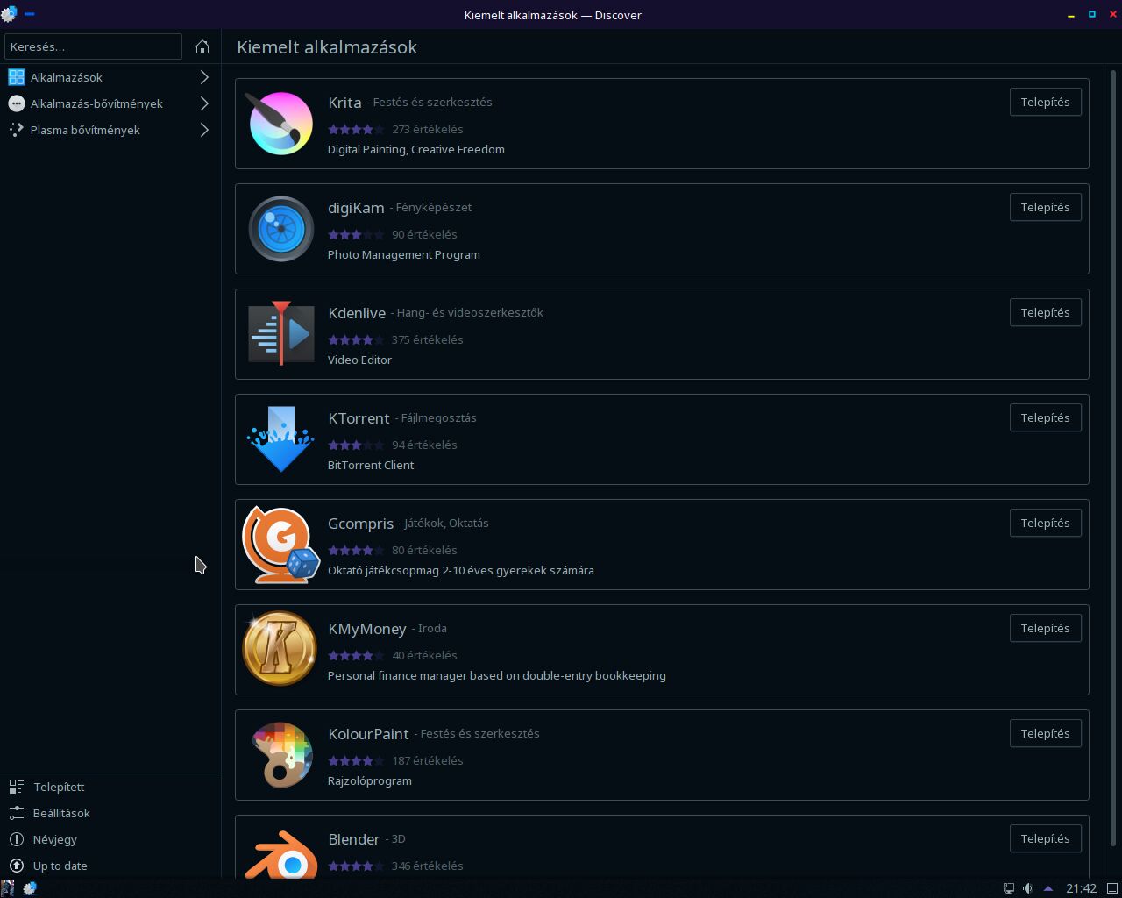1122x898 pixels.
Task: Open the Krita app icon
Action: [280, 124]
